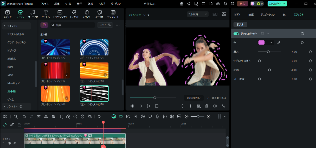Viewport: 316px width, 148px height.
Task: Open the 編集 edit menu
Action: tap(57, 4)
